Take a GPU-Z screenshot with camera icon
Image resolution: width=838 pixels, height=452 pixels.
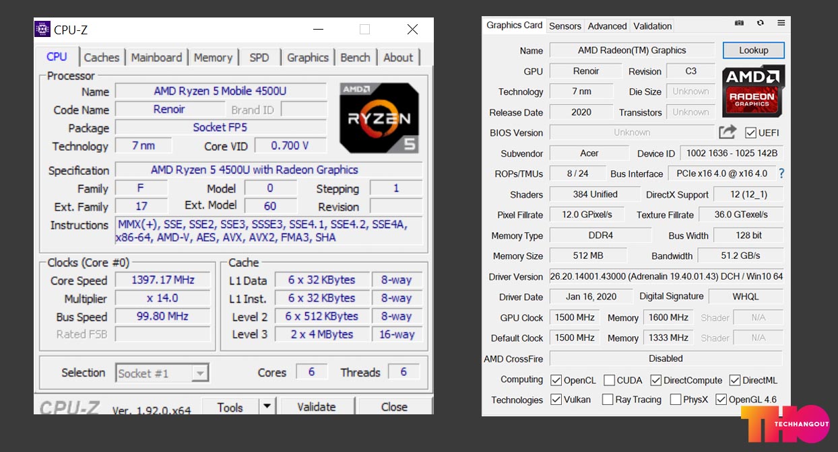(739, 23)
